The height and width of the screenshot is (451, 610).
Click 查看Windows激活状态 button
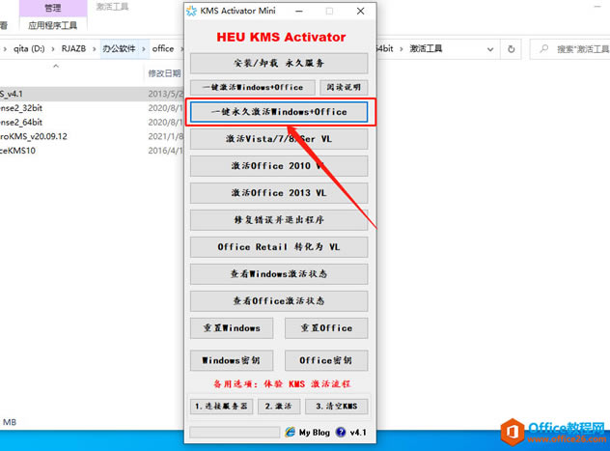click(279, 274)
